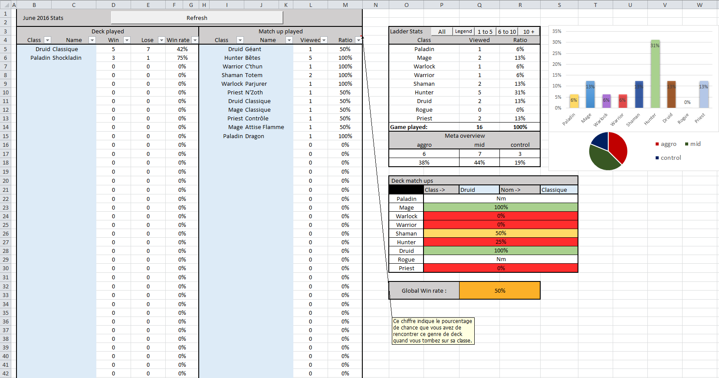Click the Ladder Stats label
This screenshot has width=719, height=378.
tap(406, 32)
